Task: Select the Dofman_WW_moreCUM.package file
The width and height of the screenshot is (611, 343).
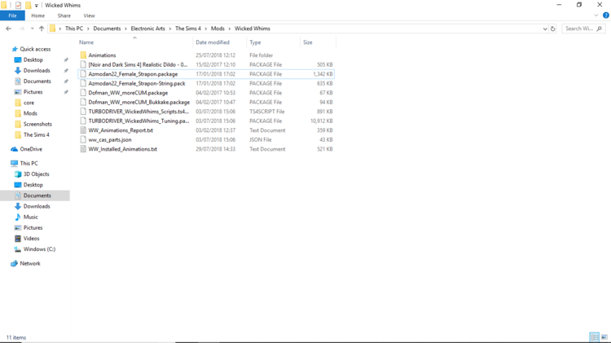Action: [128, 93]
